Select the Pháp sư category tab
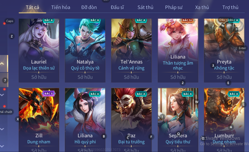 tap(174, 7)
